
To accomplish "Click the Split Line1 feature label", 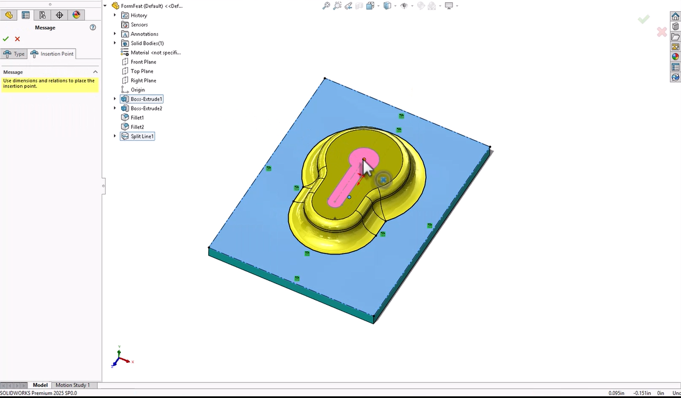I will tap(142, 136).
